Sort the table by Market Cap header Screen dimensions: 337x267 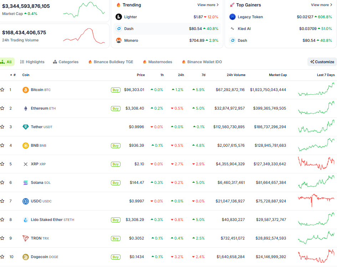pos(278,75)
